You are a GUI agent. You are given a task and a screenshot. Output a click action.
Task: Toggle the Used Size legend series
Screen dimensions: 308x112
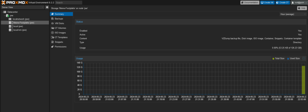point(294,59)
